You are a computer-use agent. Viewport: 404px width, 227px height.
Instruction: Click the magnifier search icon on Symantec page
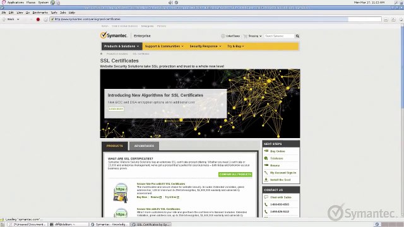coord(297,36)
